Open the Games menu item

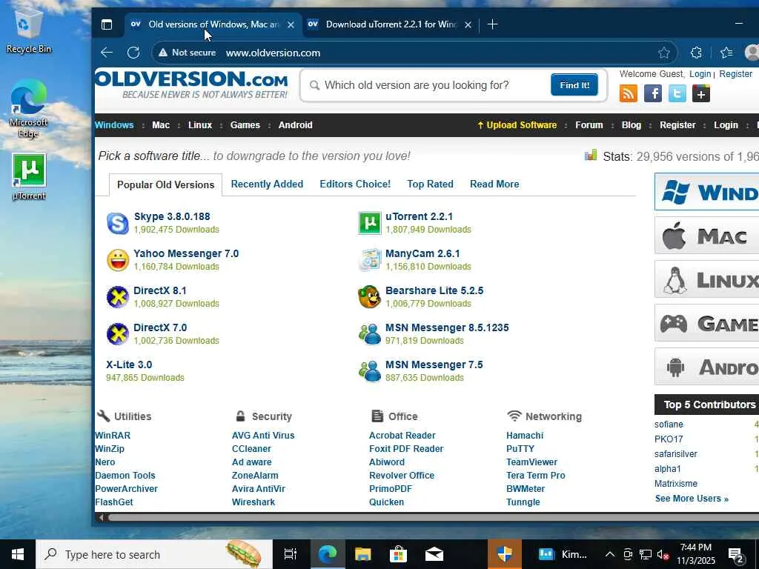(x=245, y=124)
